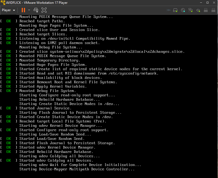Expand the hidden devices chevron

[169, 10]
